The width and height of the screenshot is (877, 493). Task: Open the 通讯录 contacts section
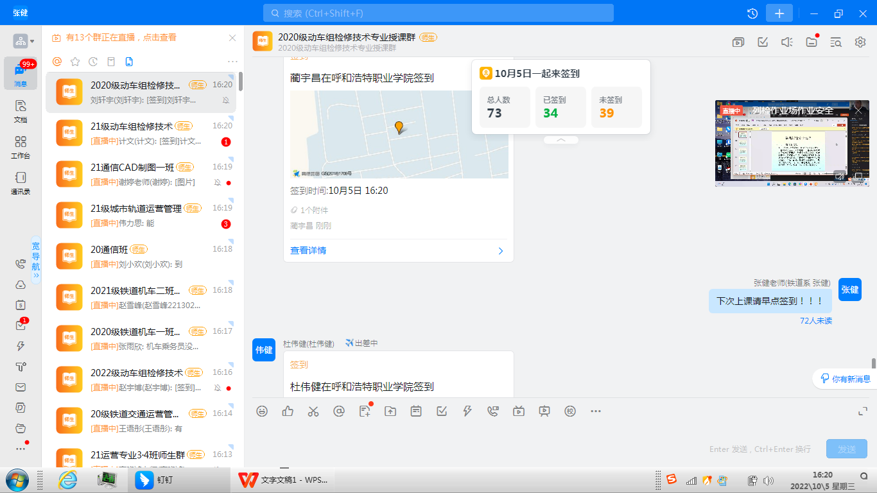pos(21,182)
